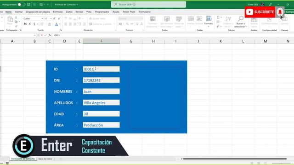Select the DNI cell showing 17192242
Screen dimensions: 294x165
[101, 80]
